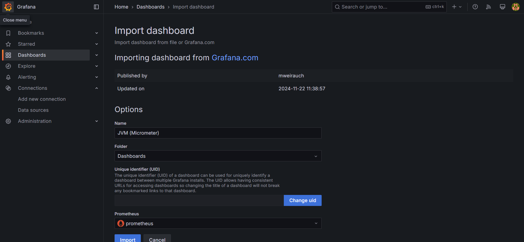Open the help question mark icon
The height and width of the screenshot is (242, 524).
point(475,7)
